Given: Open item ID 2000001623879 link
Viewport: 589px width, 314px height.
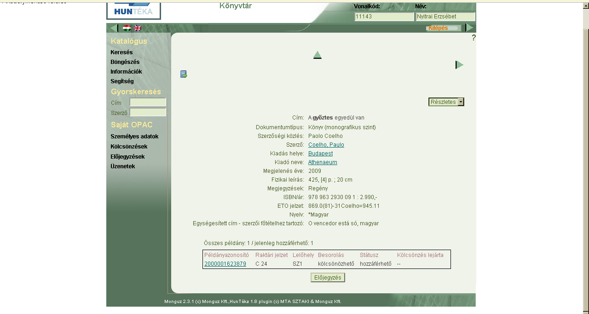Looking at the screenshot, I should [225, 264].
